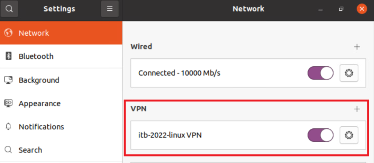
Task: Add a new VPN with plus icon
Action: coord(357,109)
